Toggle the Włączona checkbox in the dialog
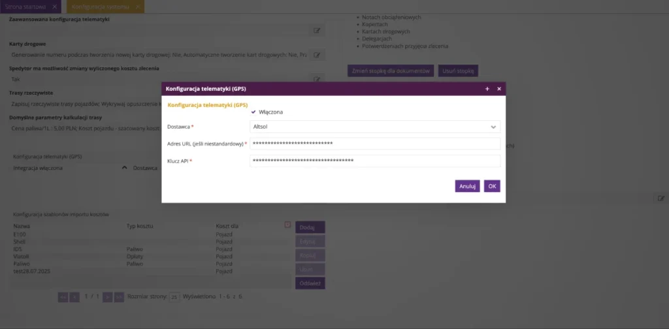The height and width of the screenshot is (329, 669). (x=253, y=112)
